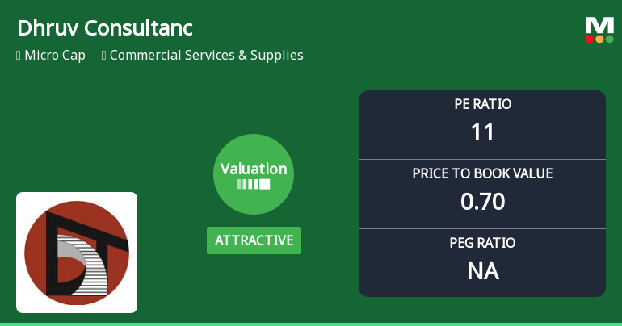
Task: Select the PEG ratio value NA
Action: pyautogui.click(x=482, y=271)
